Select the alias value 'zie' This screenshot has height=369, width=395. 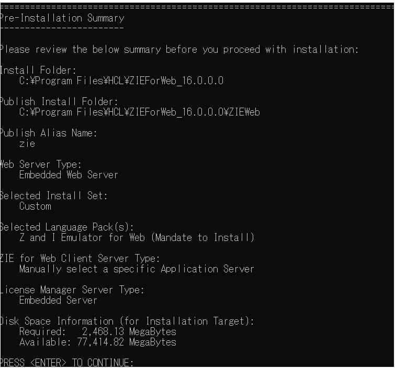(27, 144)
